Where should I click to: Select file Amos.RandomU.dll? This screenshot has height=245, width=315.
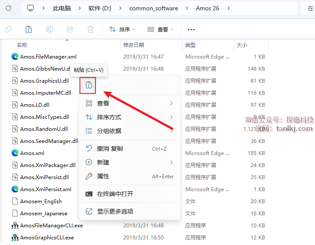pos(44,129)
